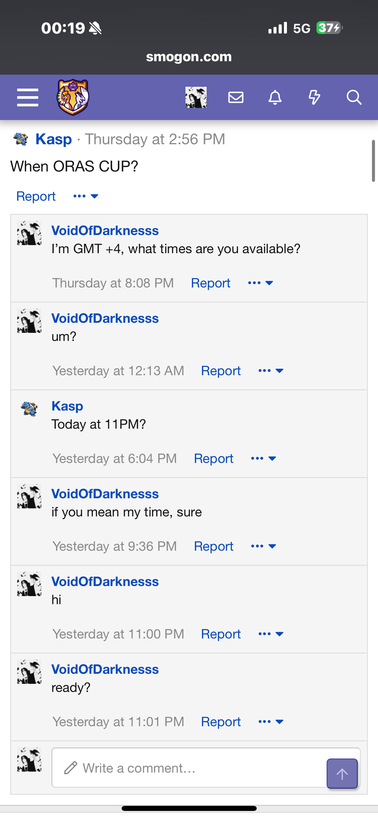Open the search magnifier icon

(x=354, y=97)
